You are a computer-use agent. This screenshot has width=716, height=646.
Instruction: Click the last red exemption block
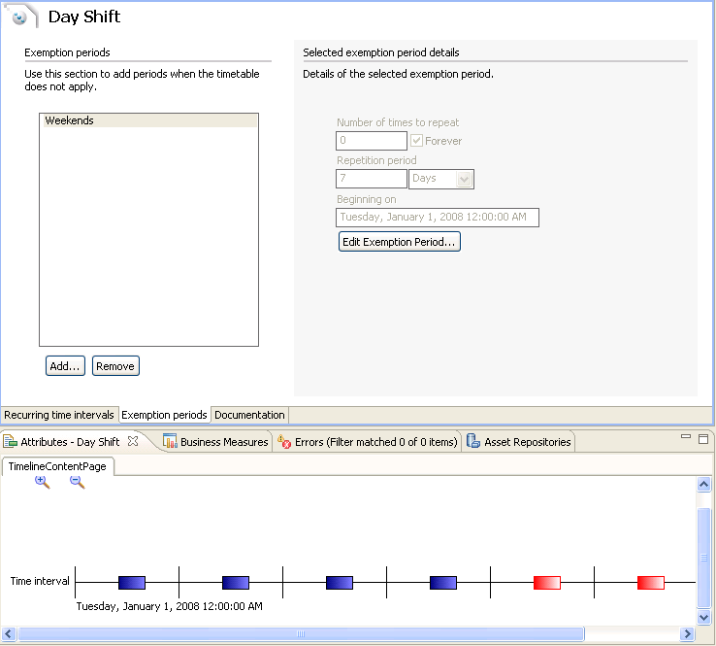(651, 583)
